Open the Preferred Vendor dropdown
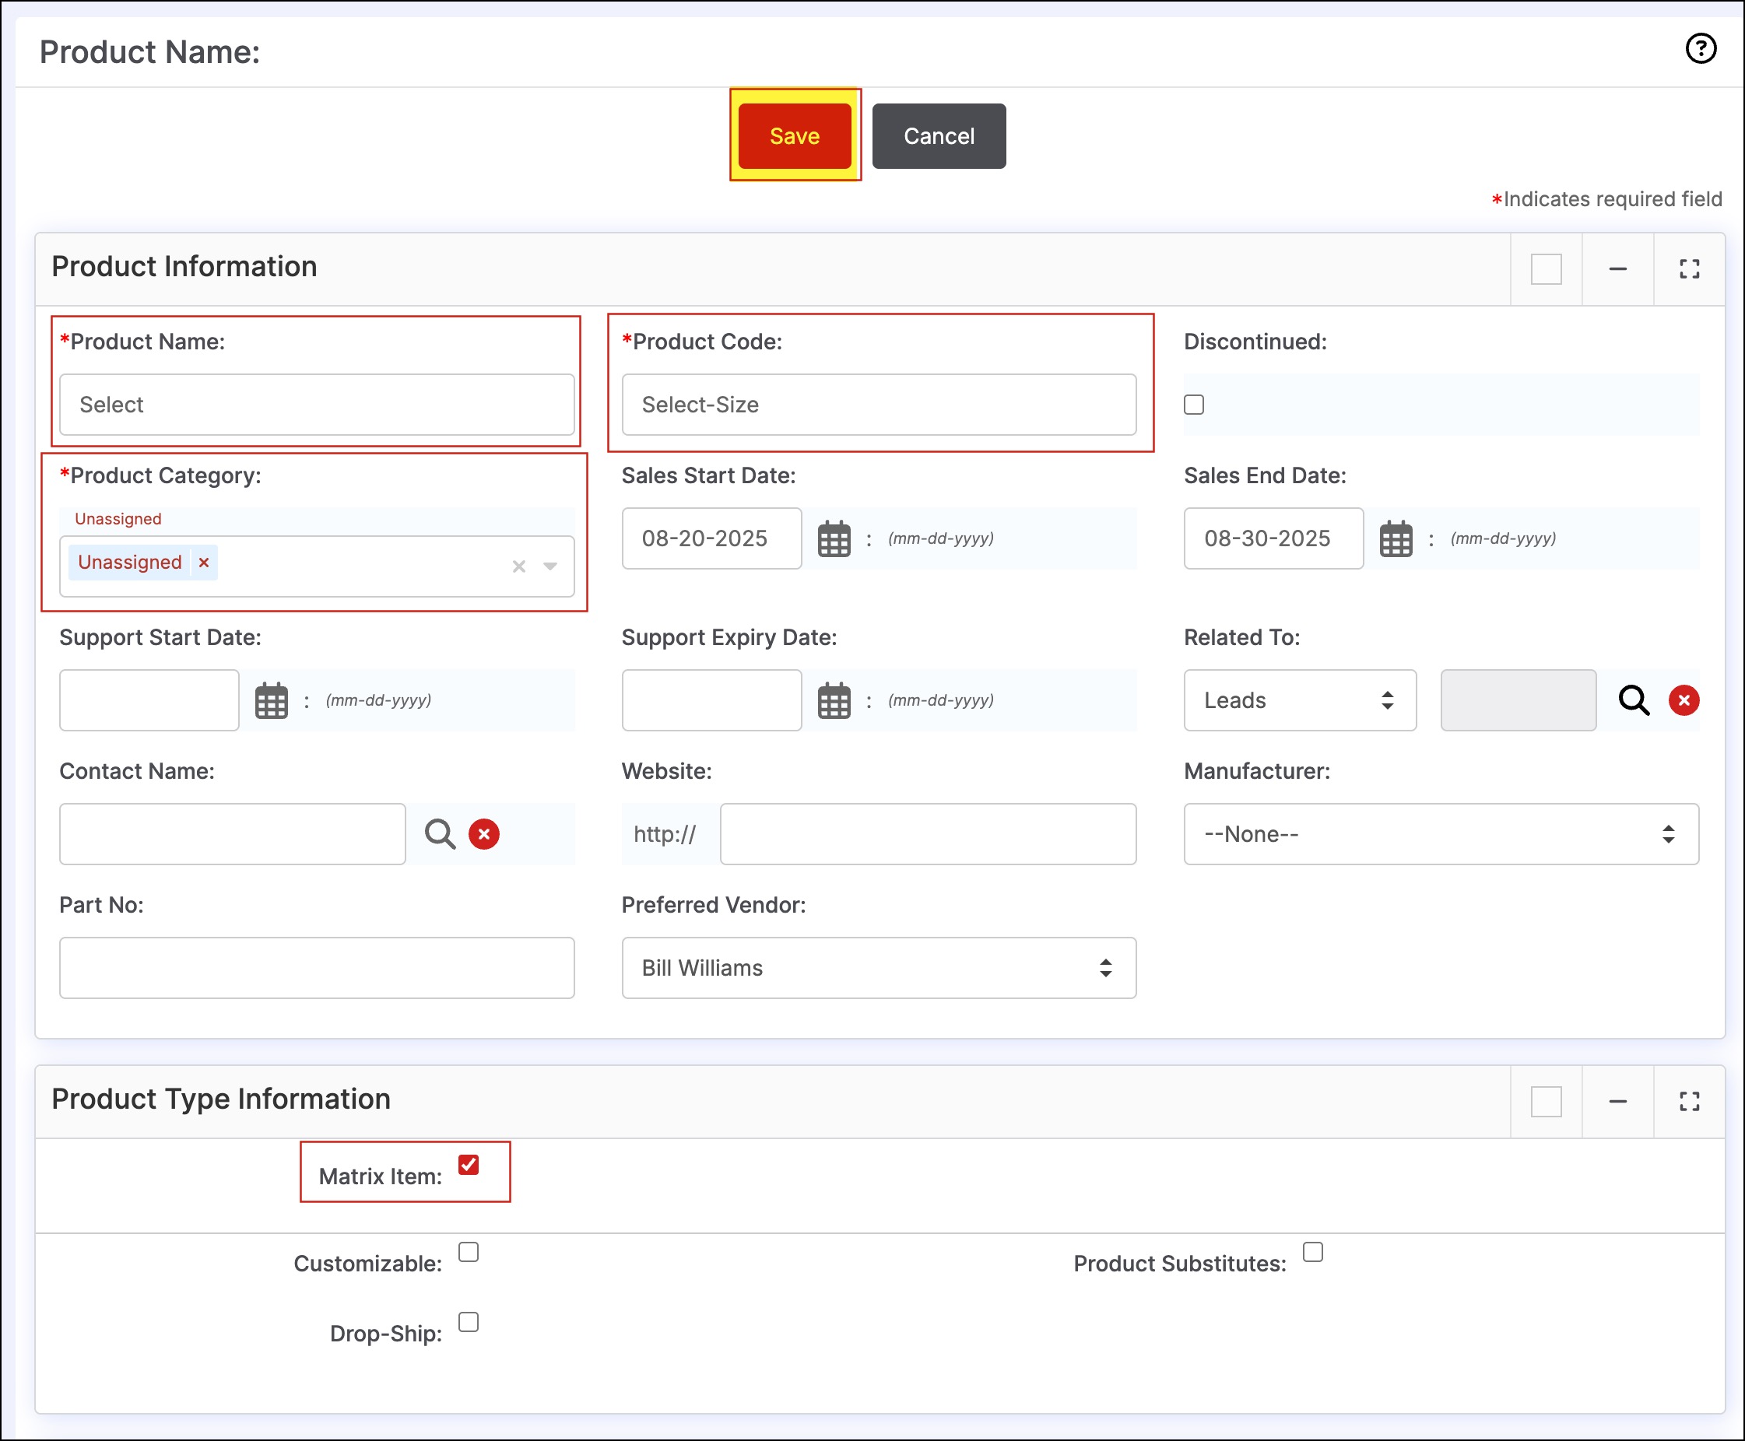 coord(880,968)
